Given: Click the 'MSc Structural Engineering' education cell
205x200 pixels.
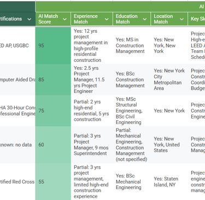Looking at the screenshot, I should click(132, 111).
